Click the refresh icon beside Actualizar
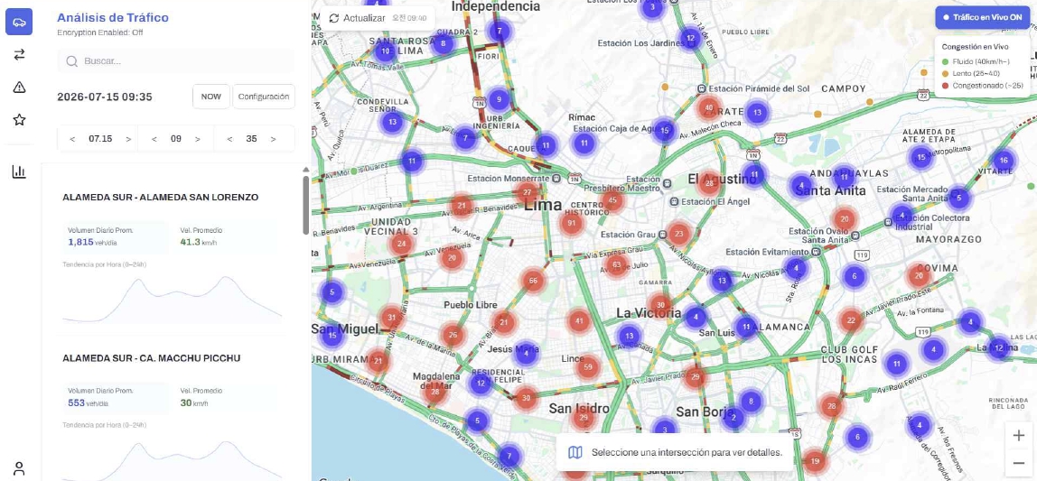The width and height of the screenshot is (1037, 481). coord(334,18)
